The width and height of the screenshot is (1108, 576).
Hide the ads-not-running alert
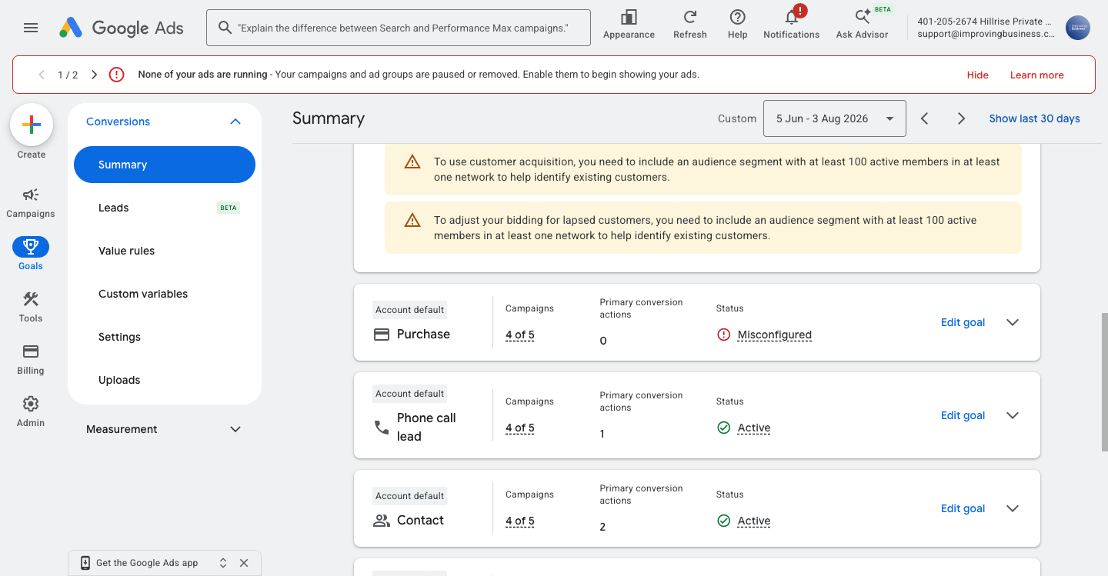[978, 75]
